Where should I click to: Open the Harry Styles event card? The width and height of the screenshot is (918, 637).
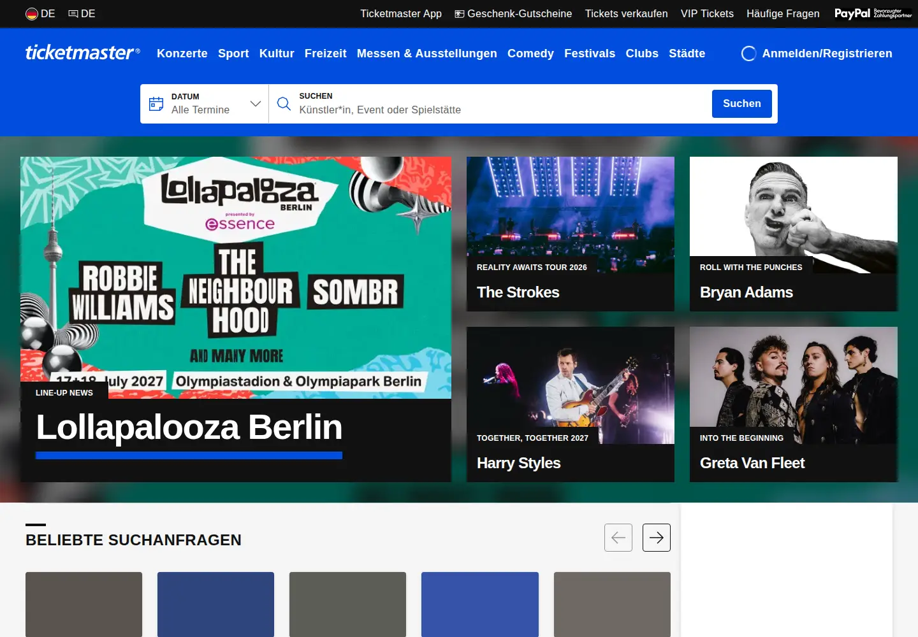[571, 404]
